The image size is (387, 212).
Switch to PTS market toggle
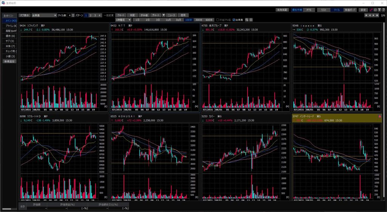(x=309, y=10)
